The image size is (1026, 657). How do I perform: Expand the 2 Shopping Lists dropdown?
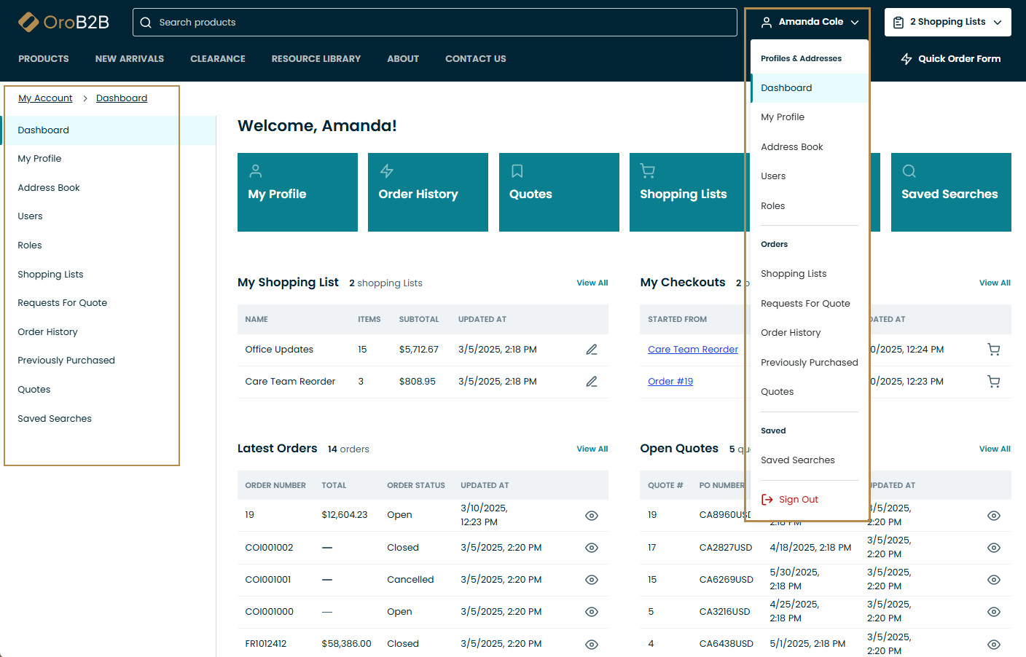[947, 22]
